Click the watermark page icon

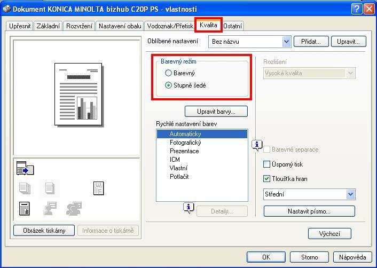click(x=98, y=188)
